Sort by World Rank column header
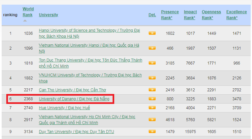The image size is (252, 139). tap(28, 12)
